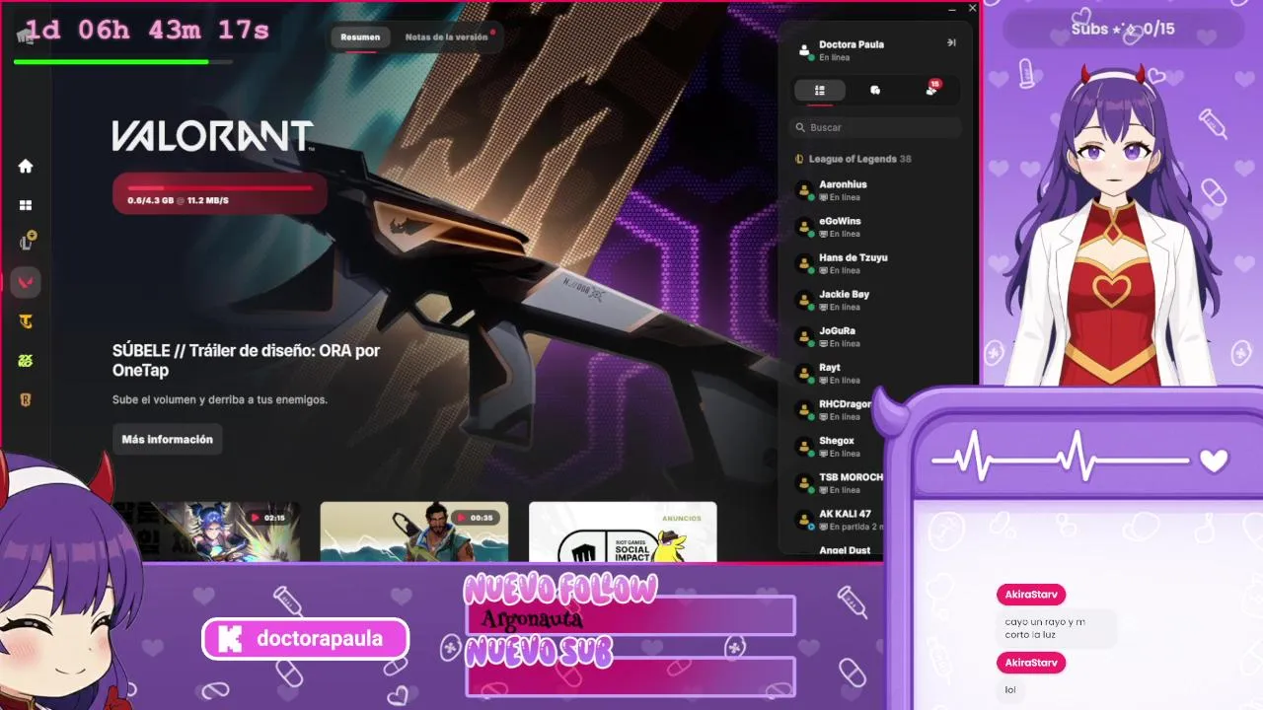Open the League of Legends sidebar icon
The image size is (1263, 710).
[27, 242]
